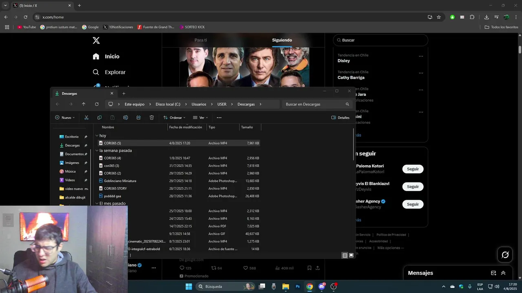This screenshot has width=522, height=293.
Task: Open the Nuevo dropdown in Explorer
Action: 65,118
